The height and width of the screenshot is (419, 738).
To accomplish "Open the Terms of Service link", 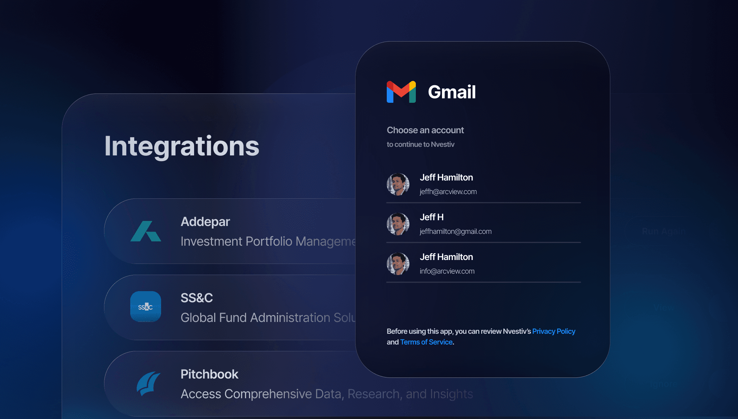I will (x=426, y=342).
